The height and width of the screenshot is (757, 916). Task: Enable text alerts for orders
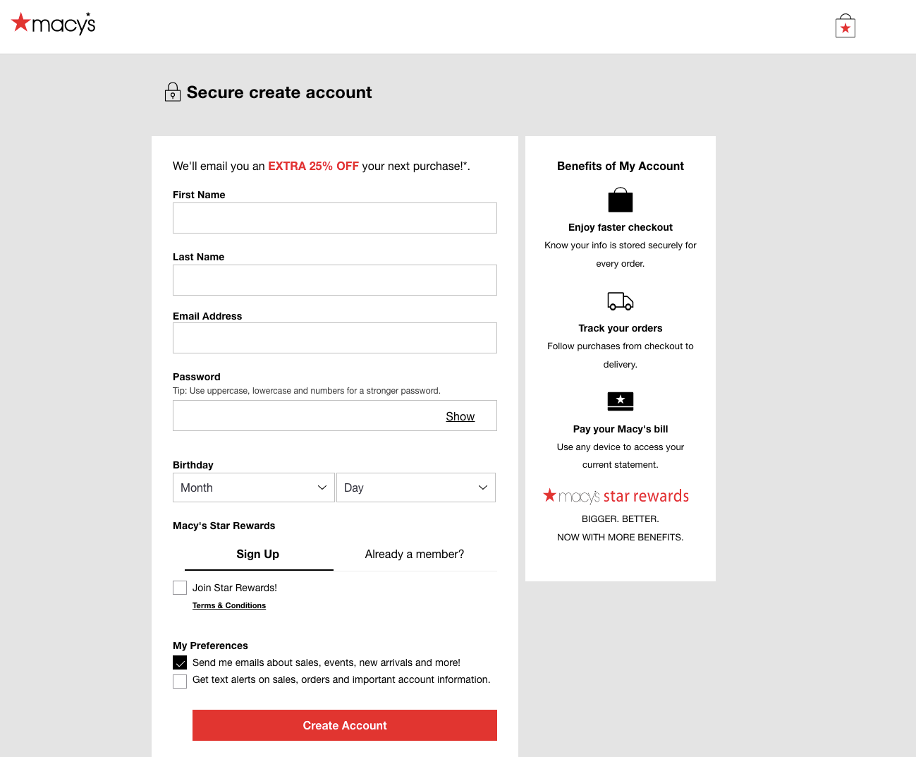179,680
